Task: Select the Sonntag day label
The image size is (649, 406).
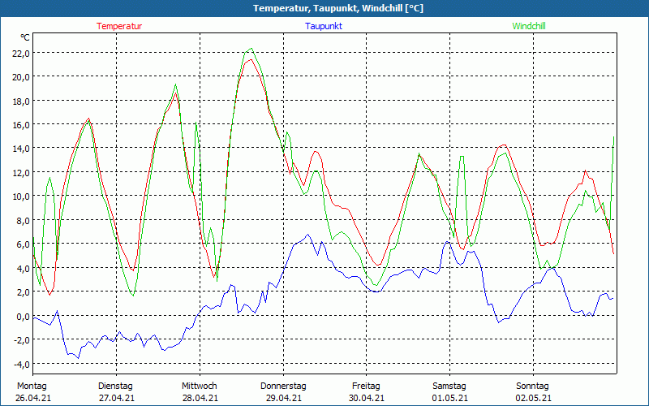Action: (x=533, y=386)
